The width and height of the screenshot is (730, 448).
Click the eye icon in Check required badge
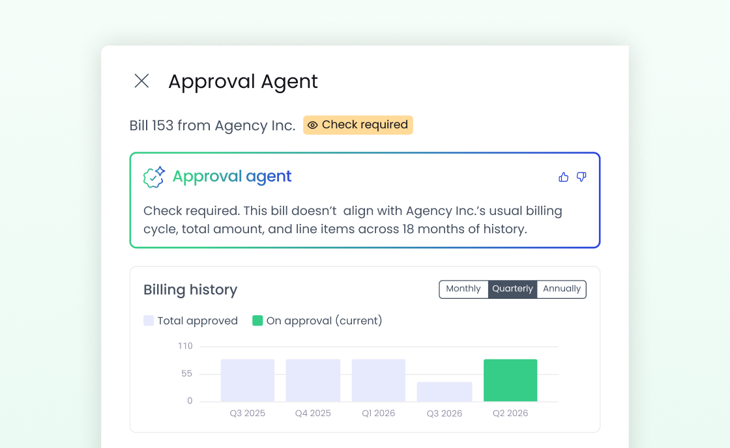point(312,125)
